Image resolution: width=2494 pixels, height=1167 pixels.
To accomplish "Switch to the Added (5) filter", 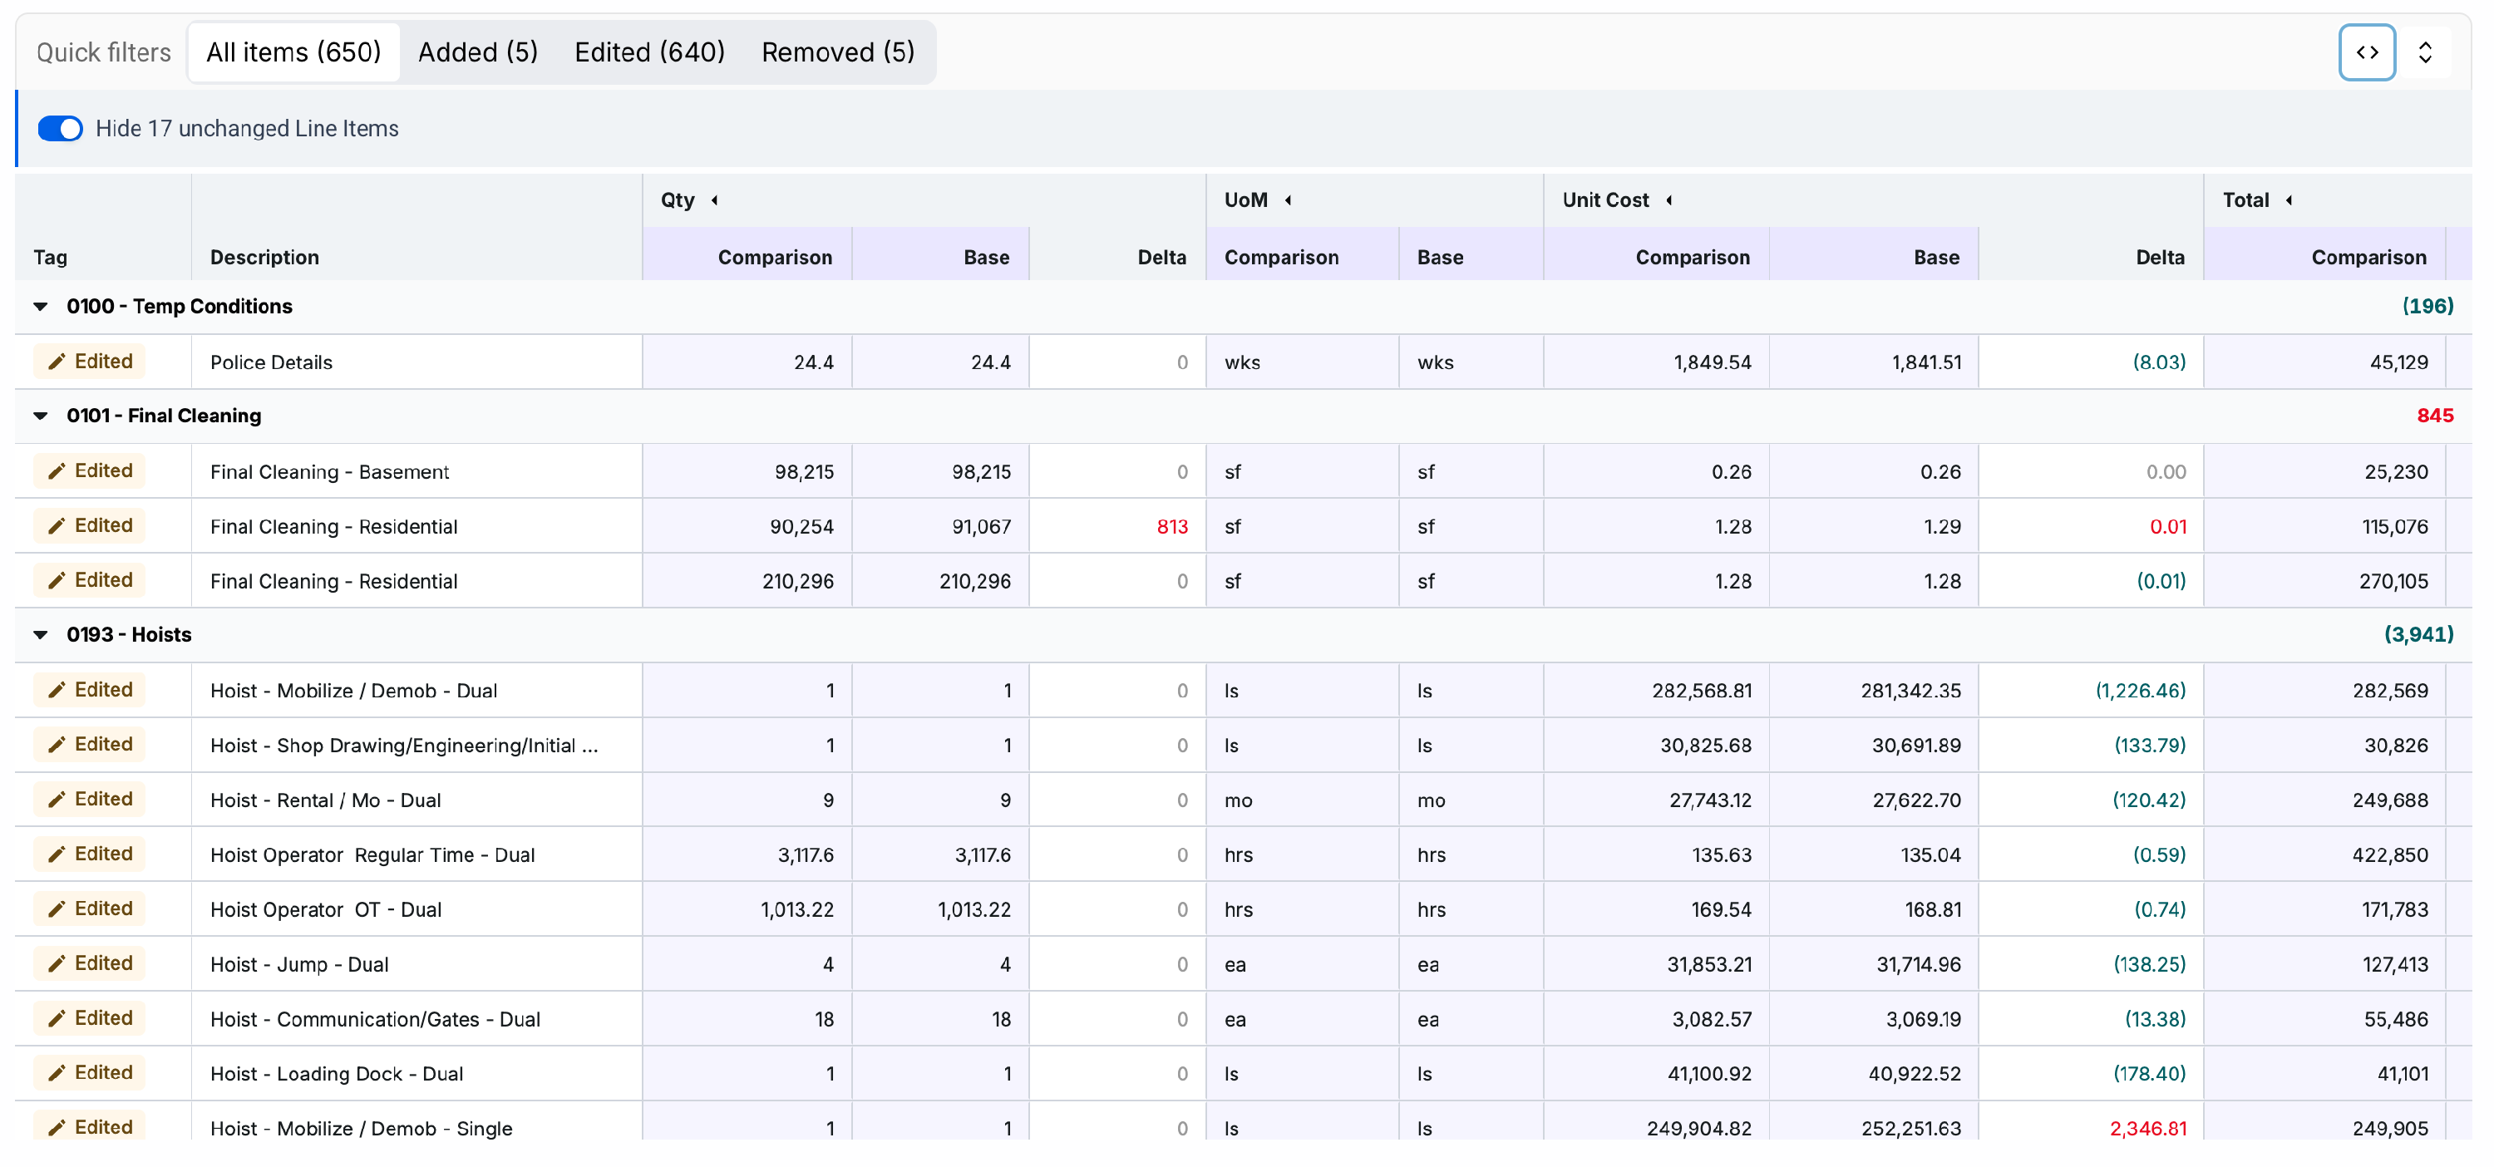I will coord(477,52).
